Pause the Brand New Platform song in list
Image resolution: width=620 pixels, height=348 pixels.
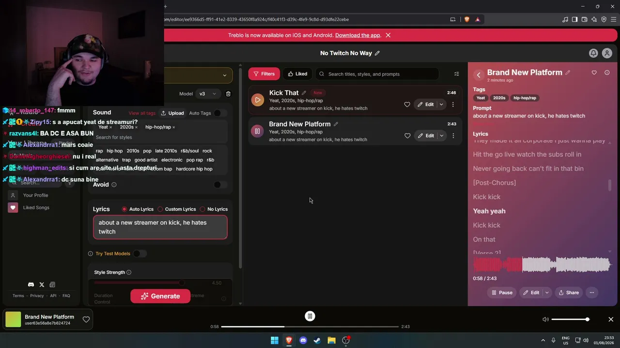[257, 131]
